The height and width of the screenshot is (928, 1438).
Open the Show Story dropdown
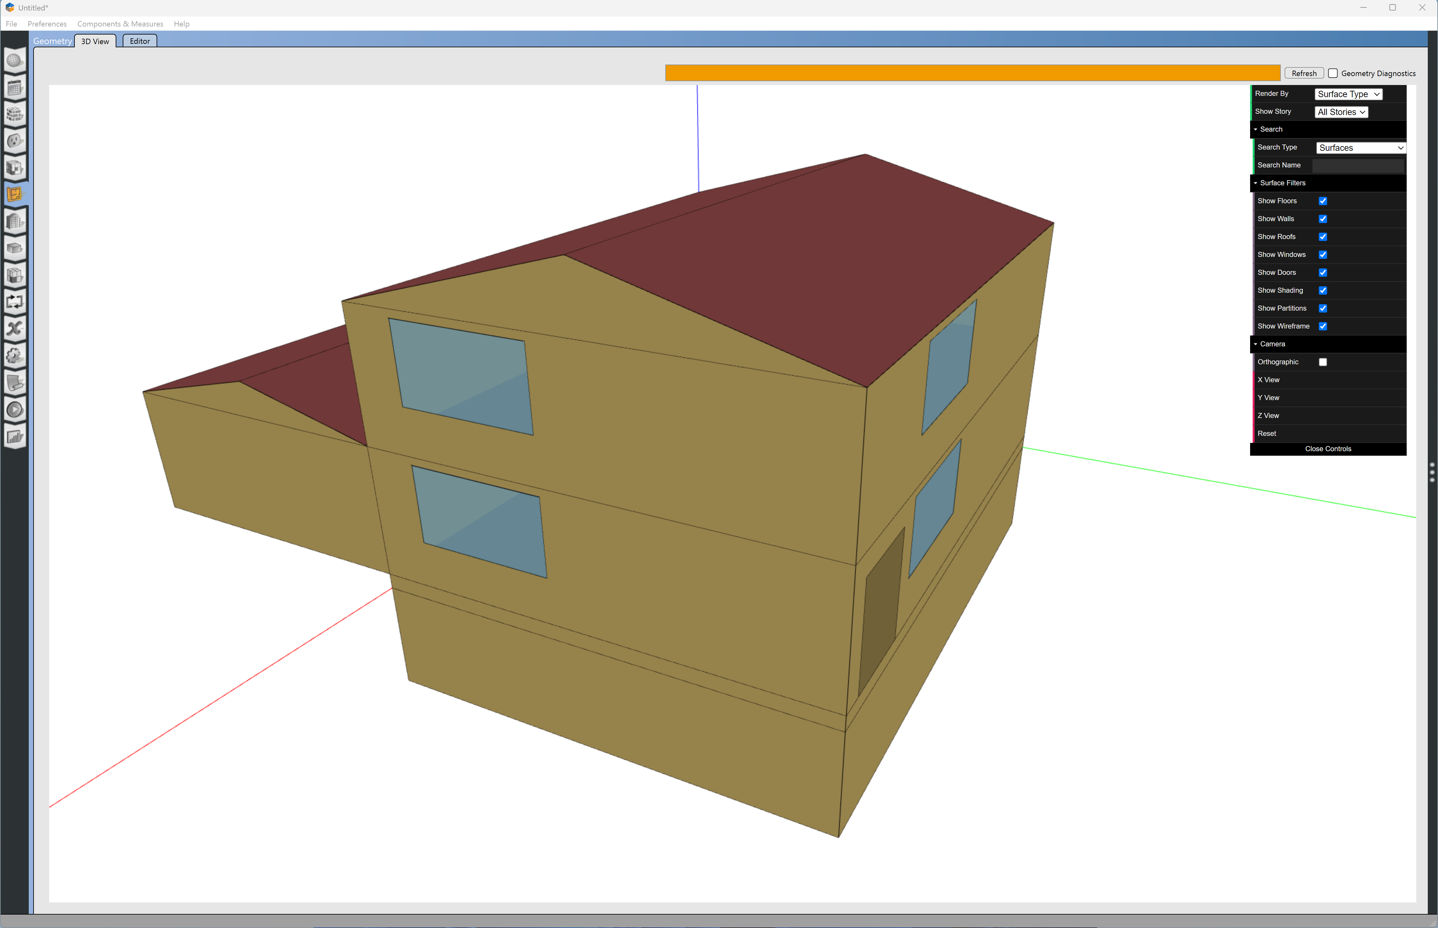click(x=1341, y=112)
